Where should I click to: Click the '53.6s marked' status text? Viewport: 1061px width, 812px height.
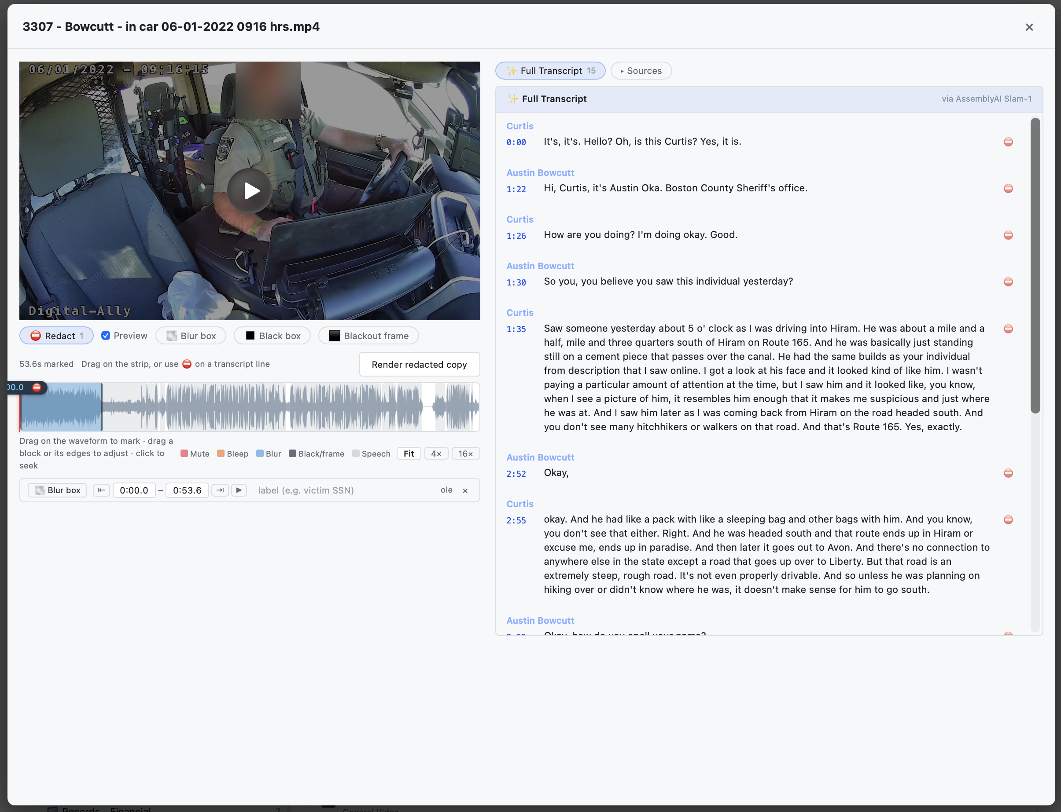pyautogui.click(x=46, y=364)
